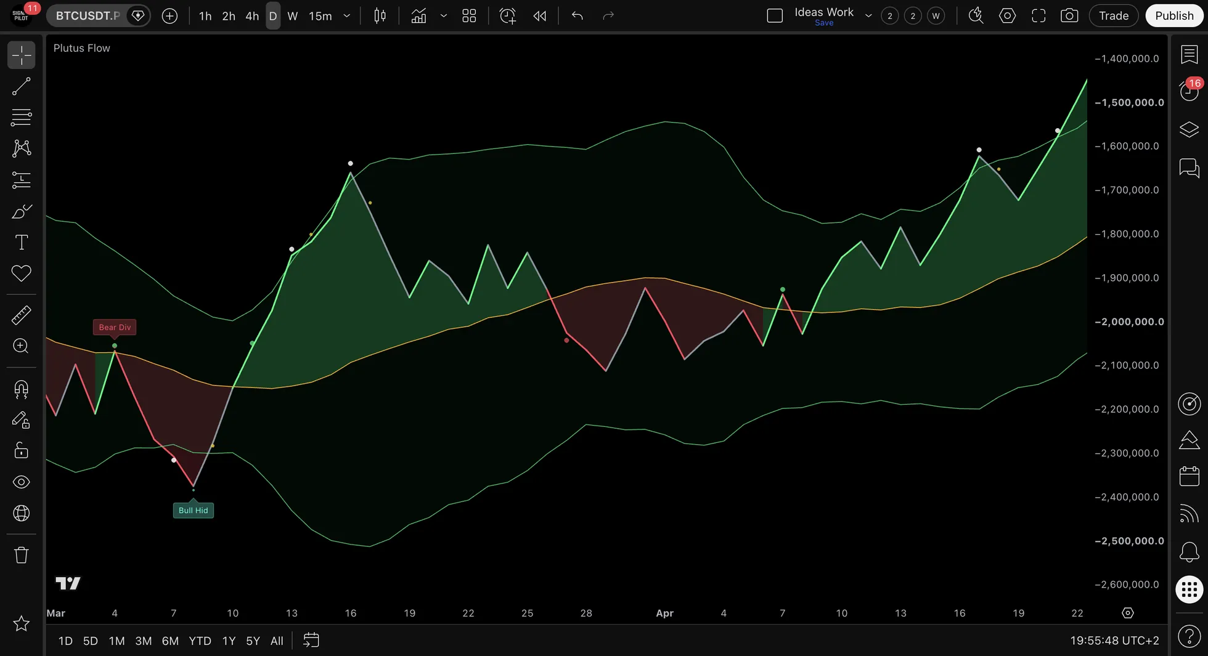Open the Ideas Work layout name
Viewport: 1208px width, 656px height.
824,12
